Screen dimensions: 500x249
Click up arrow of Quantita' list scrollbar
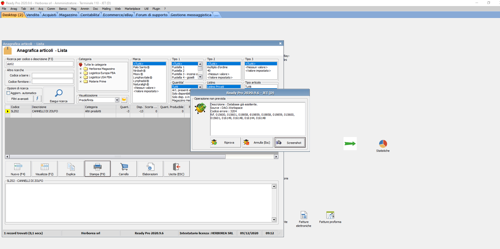200,87
